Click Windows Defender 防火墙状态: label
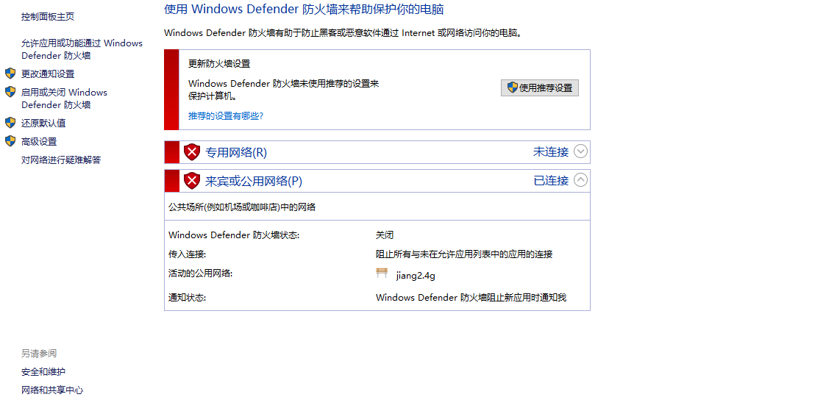The height and width of the screenshot is (411, 826). point(234,235)
